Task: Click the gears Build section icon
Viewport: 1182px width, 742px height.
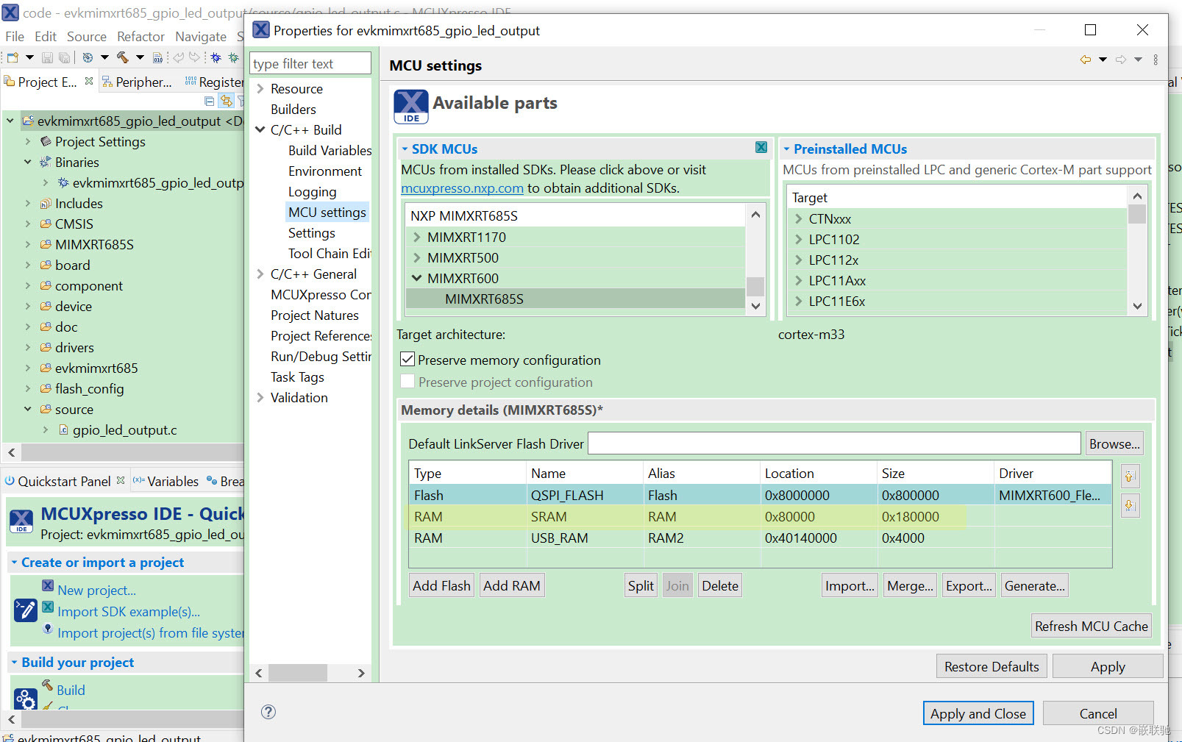Action: click(26, 698)
